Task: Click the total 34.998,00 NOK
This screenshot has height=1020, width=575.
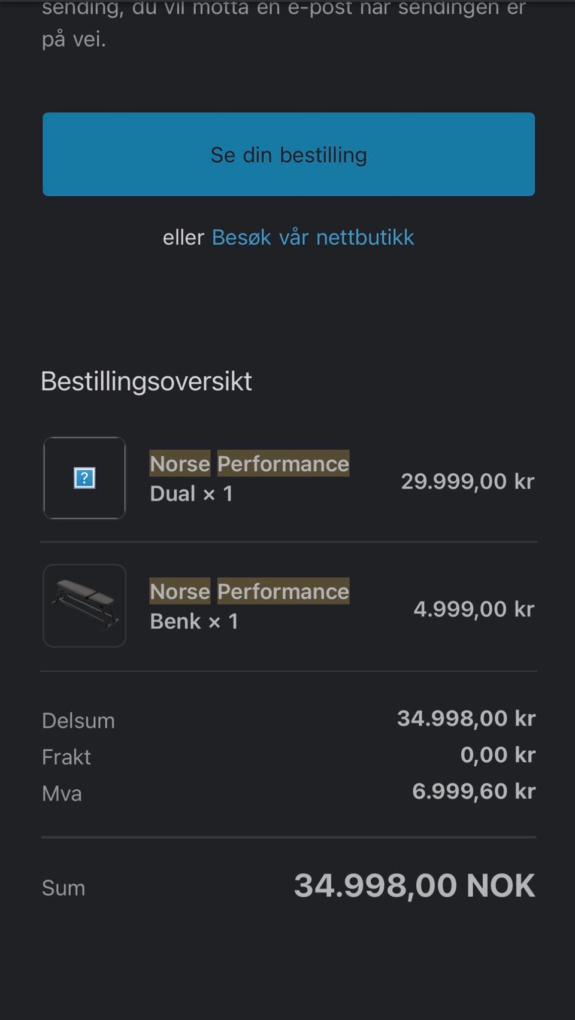Action: (x=414, y=886)
